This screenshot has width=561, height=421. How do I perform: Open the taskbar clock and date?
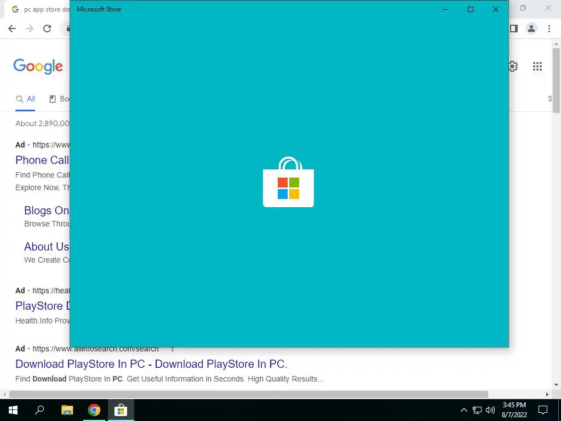click(514, 410)
